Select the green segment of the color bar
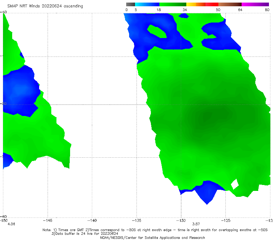The height and width of the screenshot is (240, 273). coord(173,4)
